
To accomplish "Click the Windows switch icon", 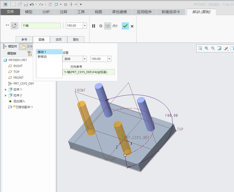I will (56, 4).
